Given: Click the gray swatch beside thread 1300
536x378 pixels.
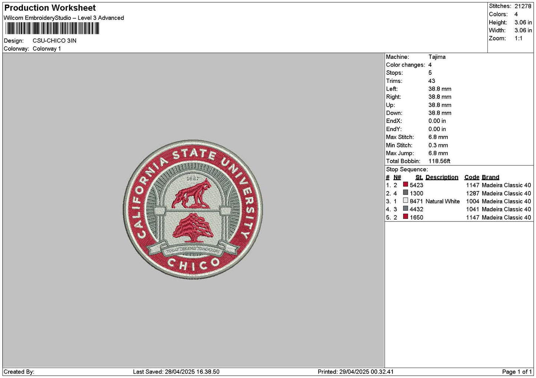Looking at the screenshot, I should [405, 193].
